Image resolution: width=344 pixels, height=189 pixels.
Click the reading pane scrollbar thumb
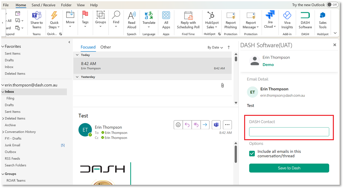coord(236,154)
